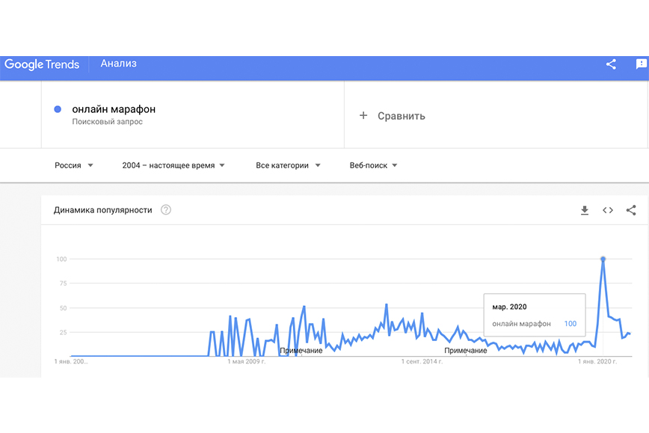Click the Примечание note near 2011
The width and height of the screenshot is (649, 433).
tap(301, 351)
